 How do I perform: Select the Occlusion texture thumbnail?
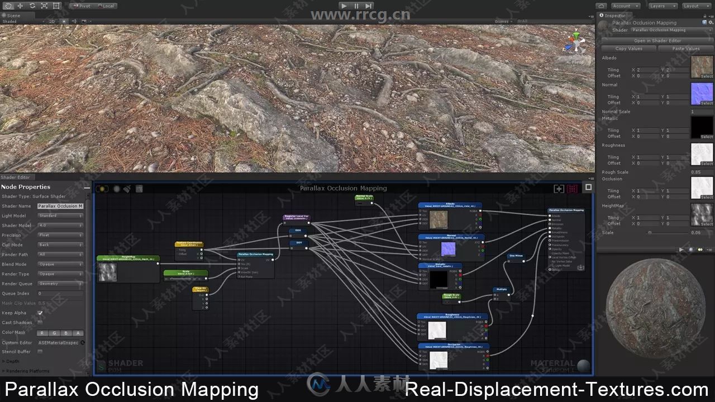pos(702,188)
